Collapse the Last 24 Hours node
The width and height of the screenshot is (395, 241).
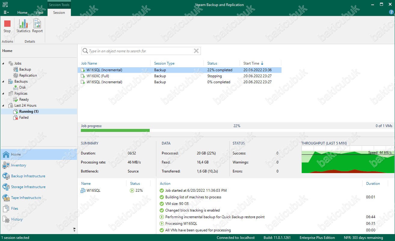[x=3, y=105]
